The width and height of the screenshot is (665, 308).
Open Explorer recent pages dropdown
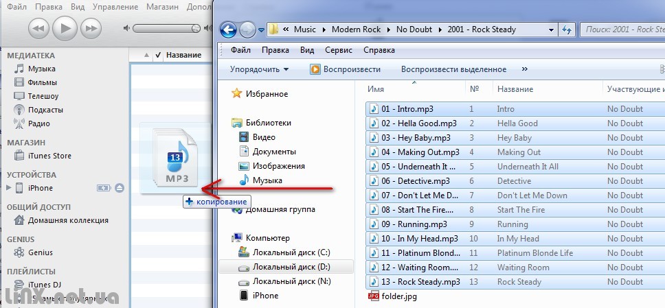coord(261,30)
